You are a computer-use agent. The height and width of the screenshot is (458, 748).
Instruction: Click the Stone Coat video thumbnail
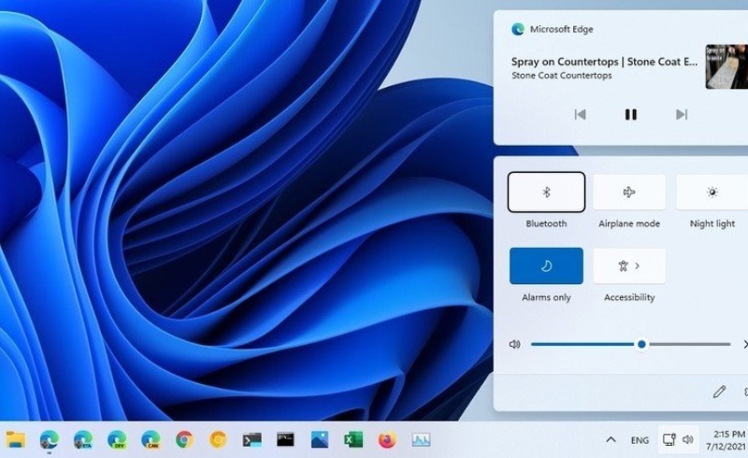(x=726, y=66)
